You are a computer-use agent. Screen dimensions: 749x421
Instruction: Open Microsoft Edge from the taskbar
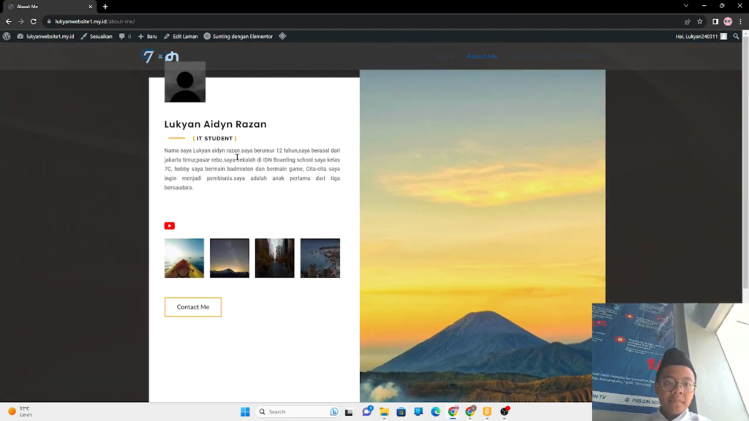pyautogui.click(x=435, y=412)
